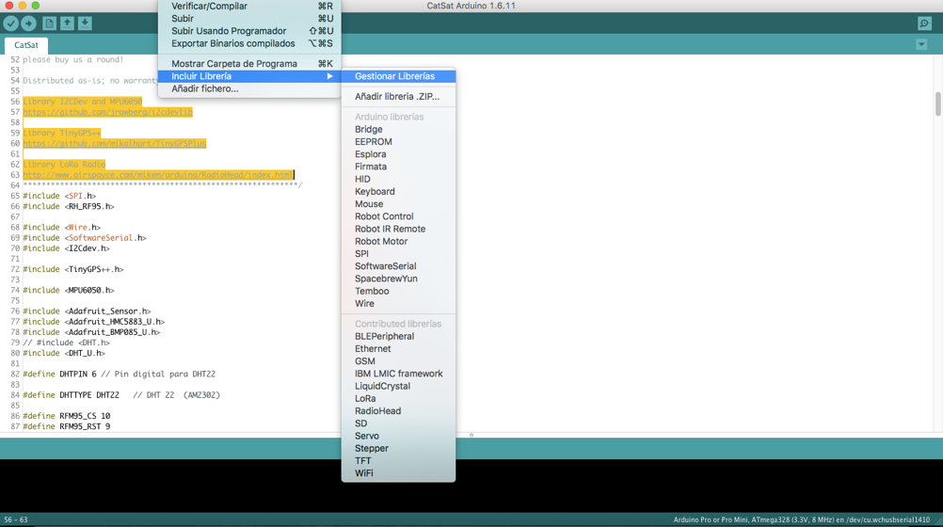Include the SD library
This screenshot has width=943, height=527.
[398, 423]
